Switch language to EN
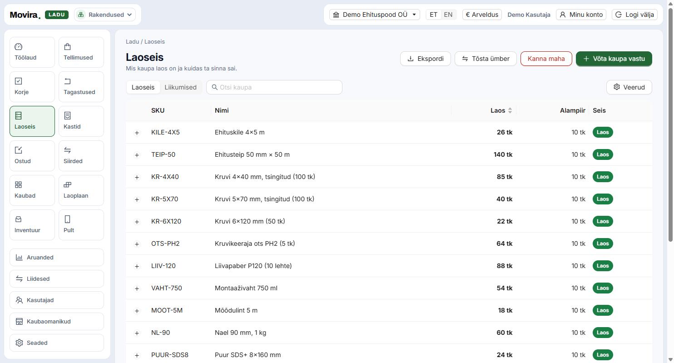Viewport: 674px width, 363px height. pyautogui.click(x=448, y=15)
